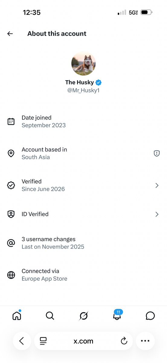The image size is (167, 363).
Task: Open the browser three-dots menu
Action: pyautogui.click(x=145, y=341)
